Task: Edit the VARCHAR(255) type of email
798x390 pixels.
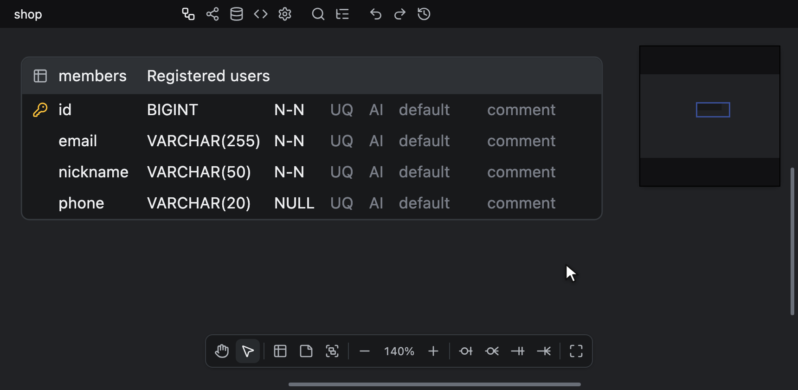Action: 204,141
